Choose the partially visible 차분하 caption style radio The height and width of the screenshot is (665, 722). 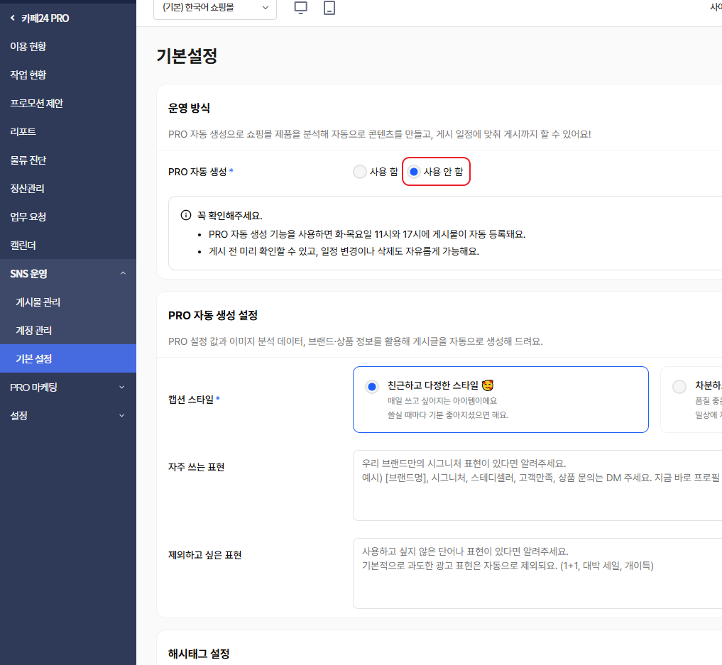click(679, 387)
